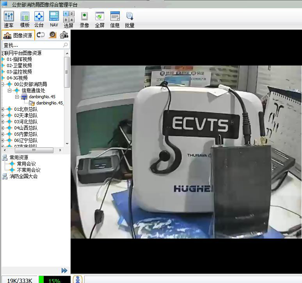Open the 速率 rate settings tool

click(9, 19)
